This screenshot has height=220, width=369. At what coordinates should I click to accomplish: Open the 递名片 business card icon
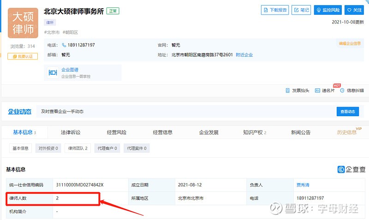317,91
